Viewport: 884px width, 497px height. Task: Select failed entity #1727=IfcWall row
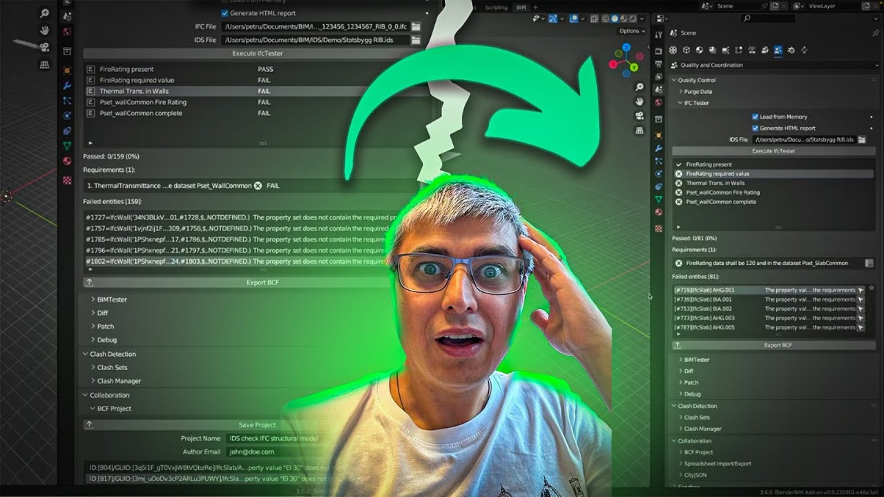240,217
